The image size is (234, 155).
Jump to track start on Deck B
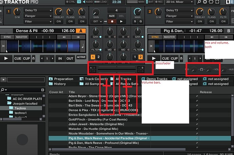click(x=151, y=46)
